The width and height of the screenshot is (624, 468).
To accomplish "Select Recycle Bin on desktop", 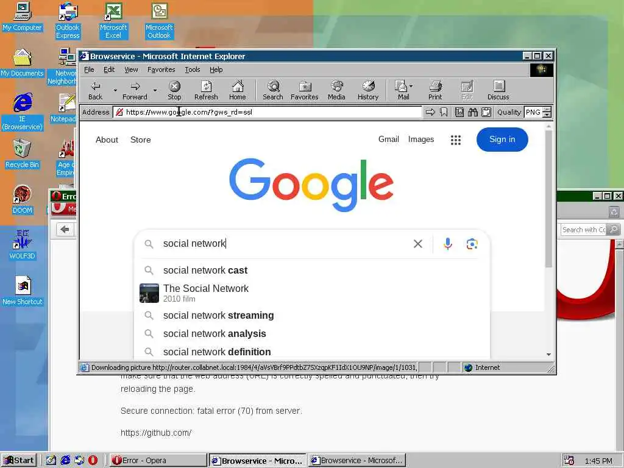I will tap(23, 154).
